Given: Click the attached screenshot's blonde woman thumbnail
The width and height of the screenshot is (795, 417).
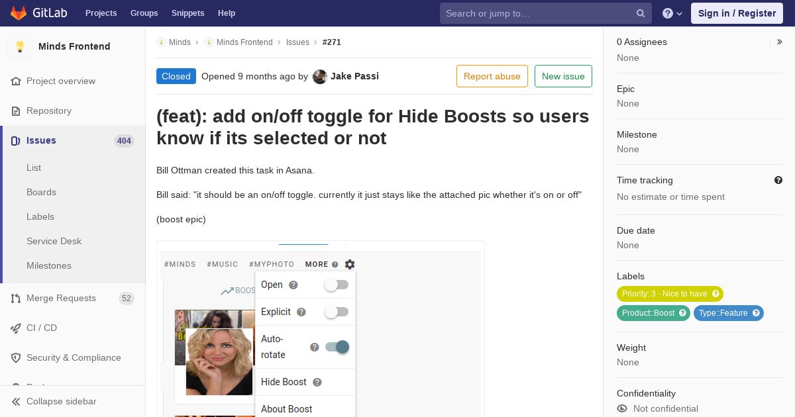Looking at the screenshot, I should [219, 361].
